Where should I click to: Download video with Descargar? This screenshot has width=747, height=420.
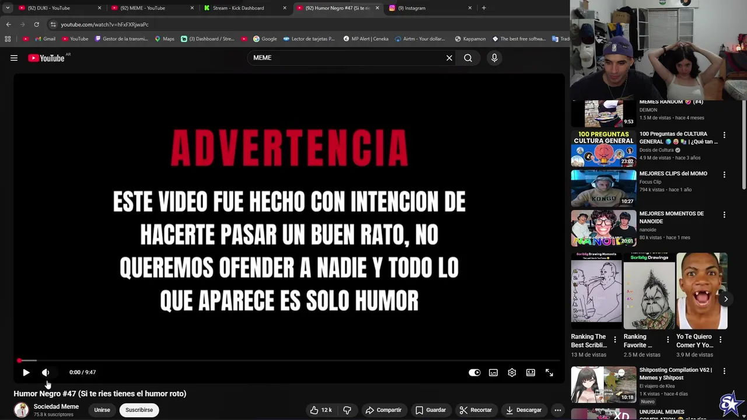tap(523, 410)
